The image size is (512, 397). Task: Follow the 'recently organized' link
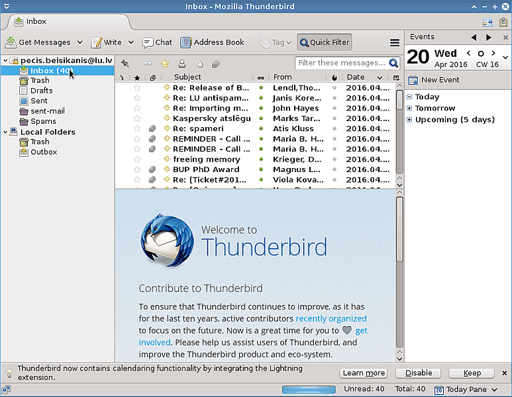point(331,319)
